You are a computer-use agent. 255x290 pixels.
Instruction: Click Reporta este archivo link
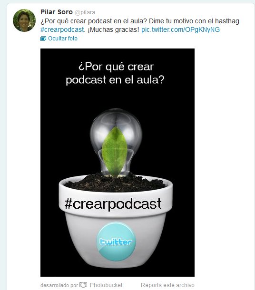click(x=167, y=285)
